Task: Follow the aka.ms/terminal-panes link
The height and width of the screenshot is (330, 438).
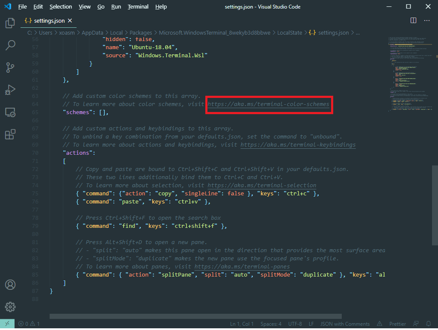Action: click(242, 267)
